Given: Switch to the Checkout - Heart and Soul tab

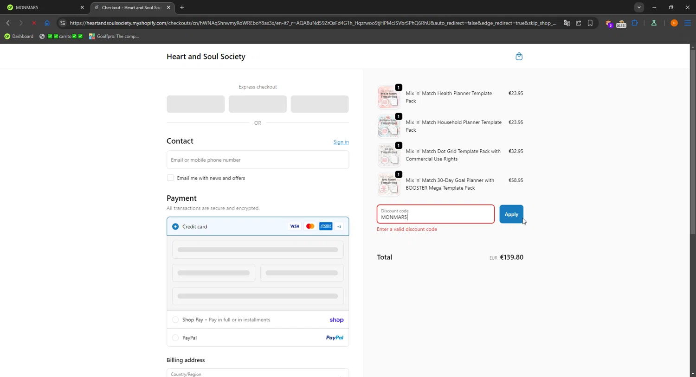Looking at the screenshot, I should point(133,7).
